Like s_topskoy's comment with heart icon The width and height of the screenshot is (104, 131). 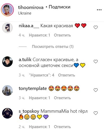(x=96, y=113)
